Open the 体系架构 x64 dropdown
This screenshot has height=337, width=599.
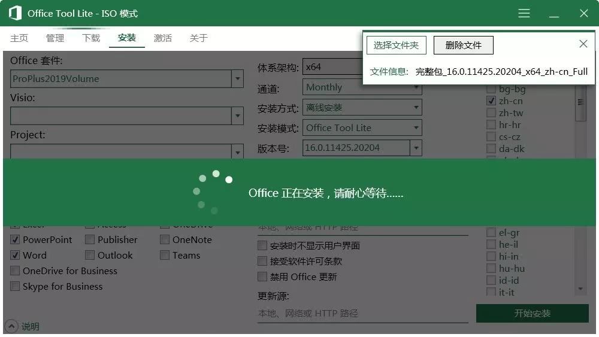332,67
